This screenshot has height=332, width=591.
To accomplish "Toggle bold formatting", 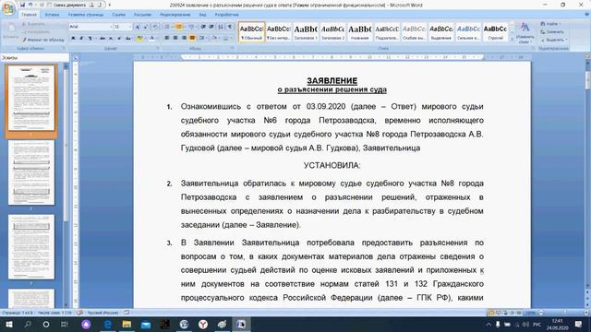I will click(x=73, y=38).
